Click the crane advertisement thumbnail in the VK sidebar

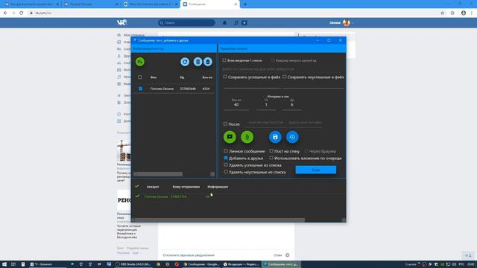[124, 150]
